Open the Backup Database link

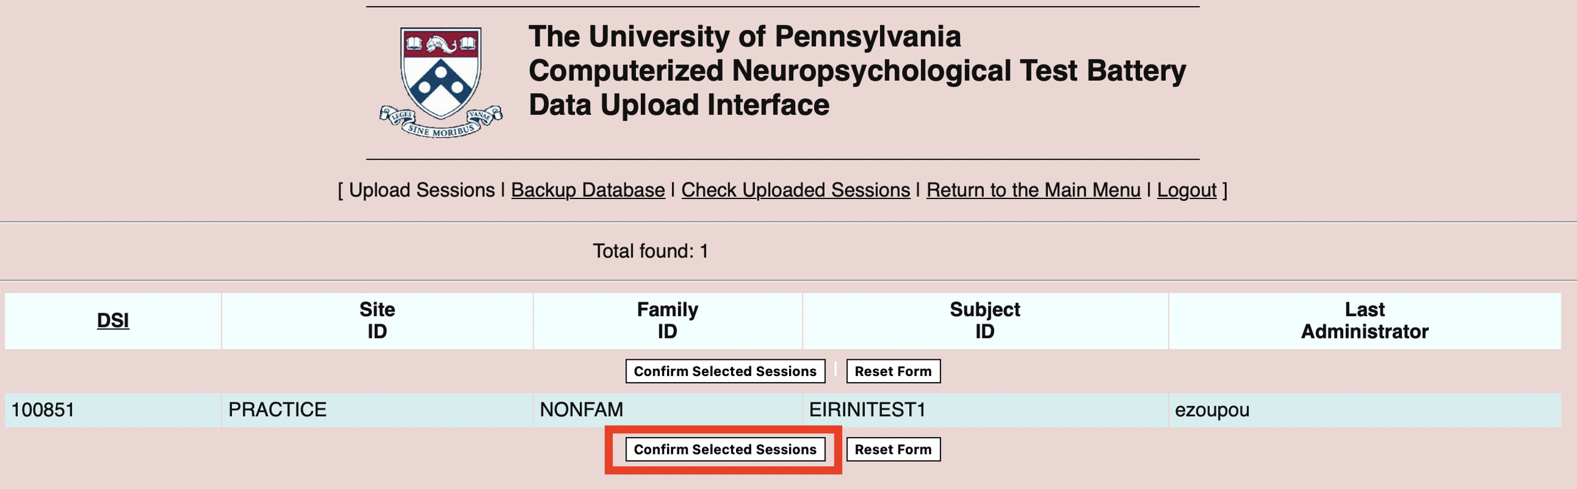(x=588, y=190)
